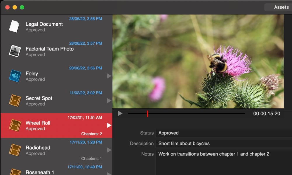Click the 17/11/20, 1:28 PM timestamp
The image size is (292, 175).
tap(86, 142)
